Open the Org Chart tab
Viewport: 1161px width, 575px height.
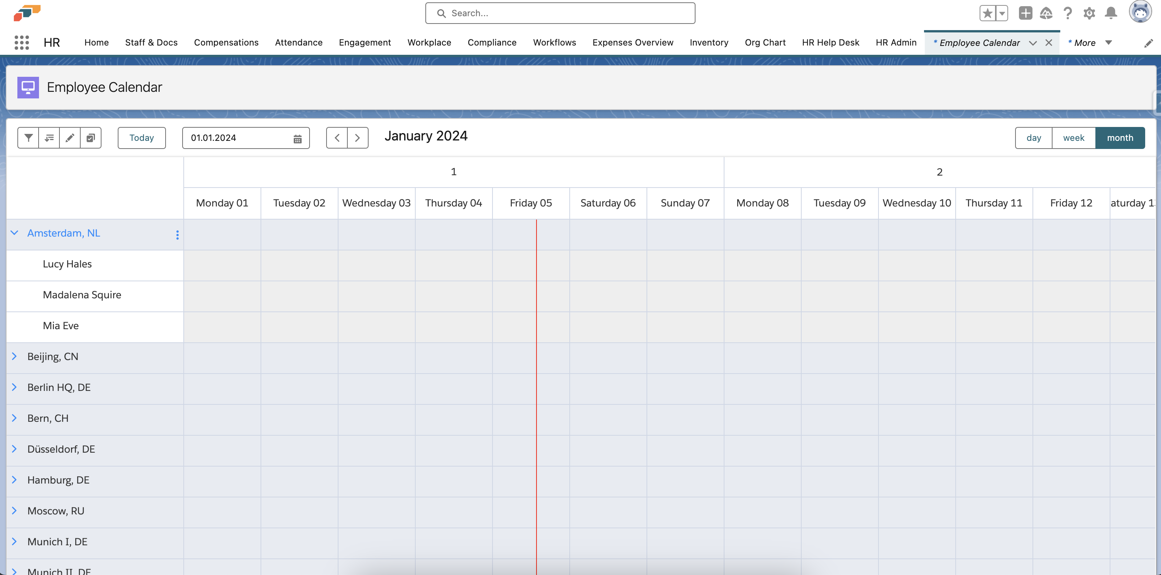[x=765, y=42]
